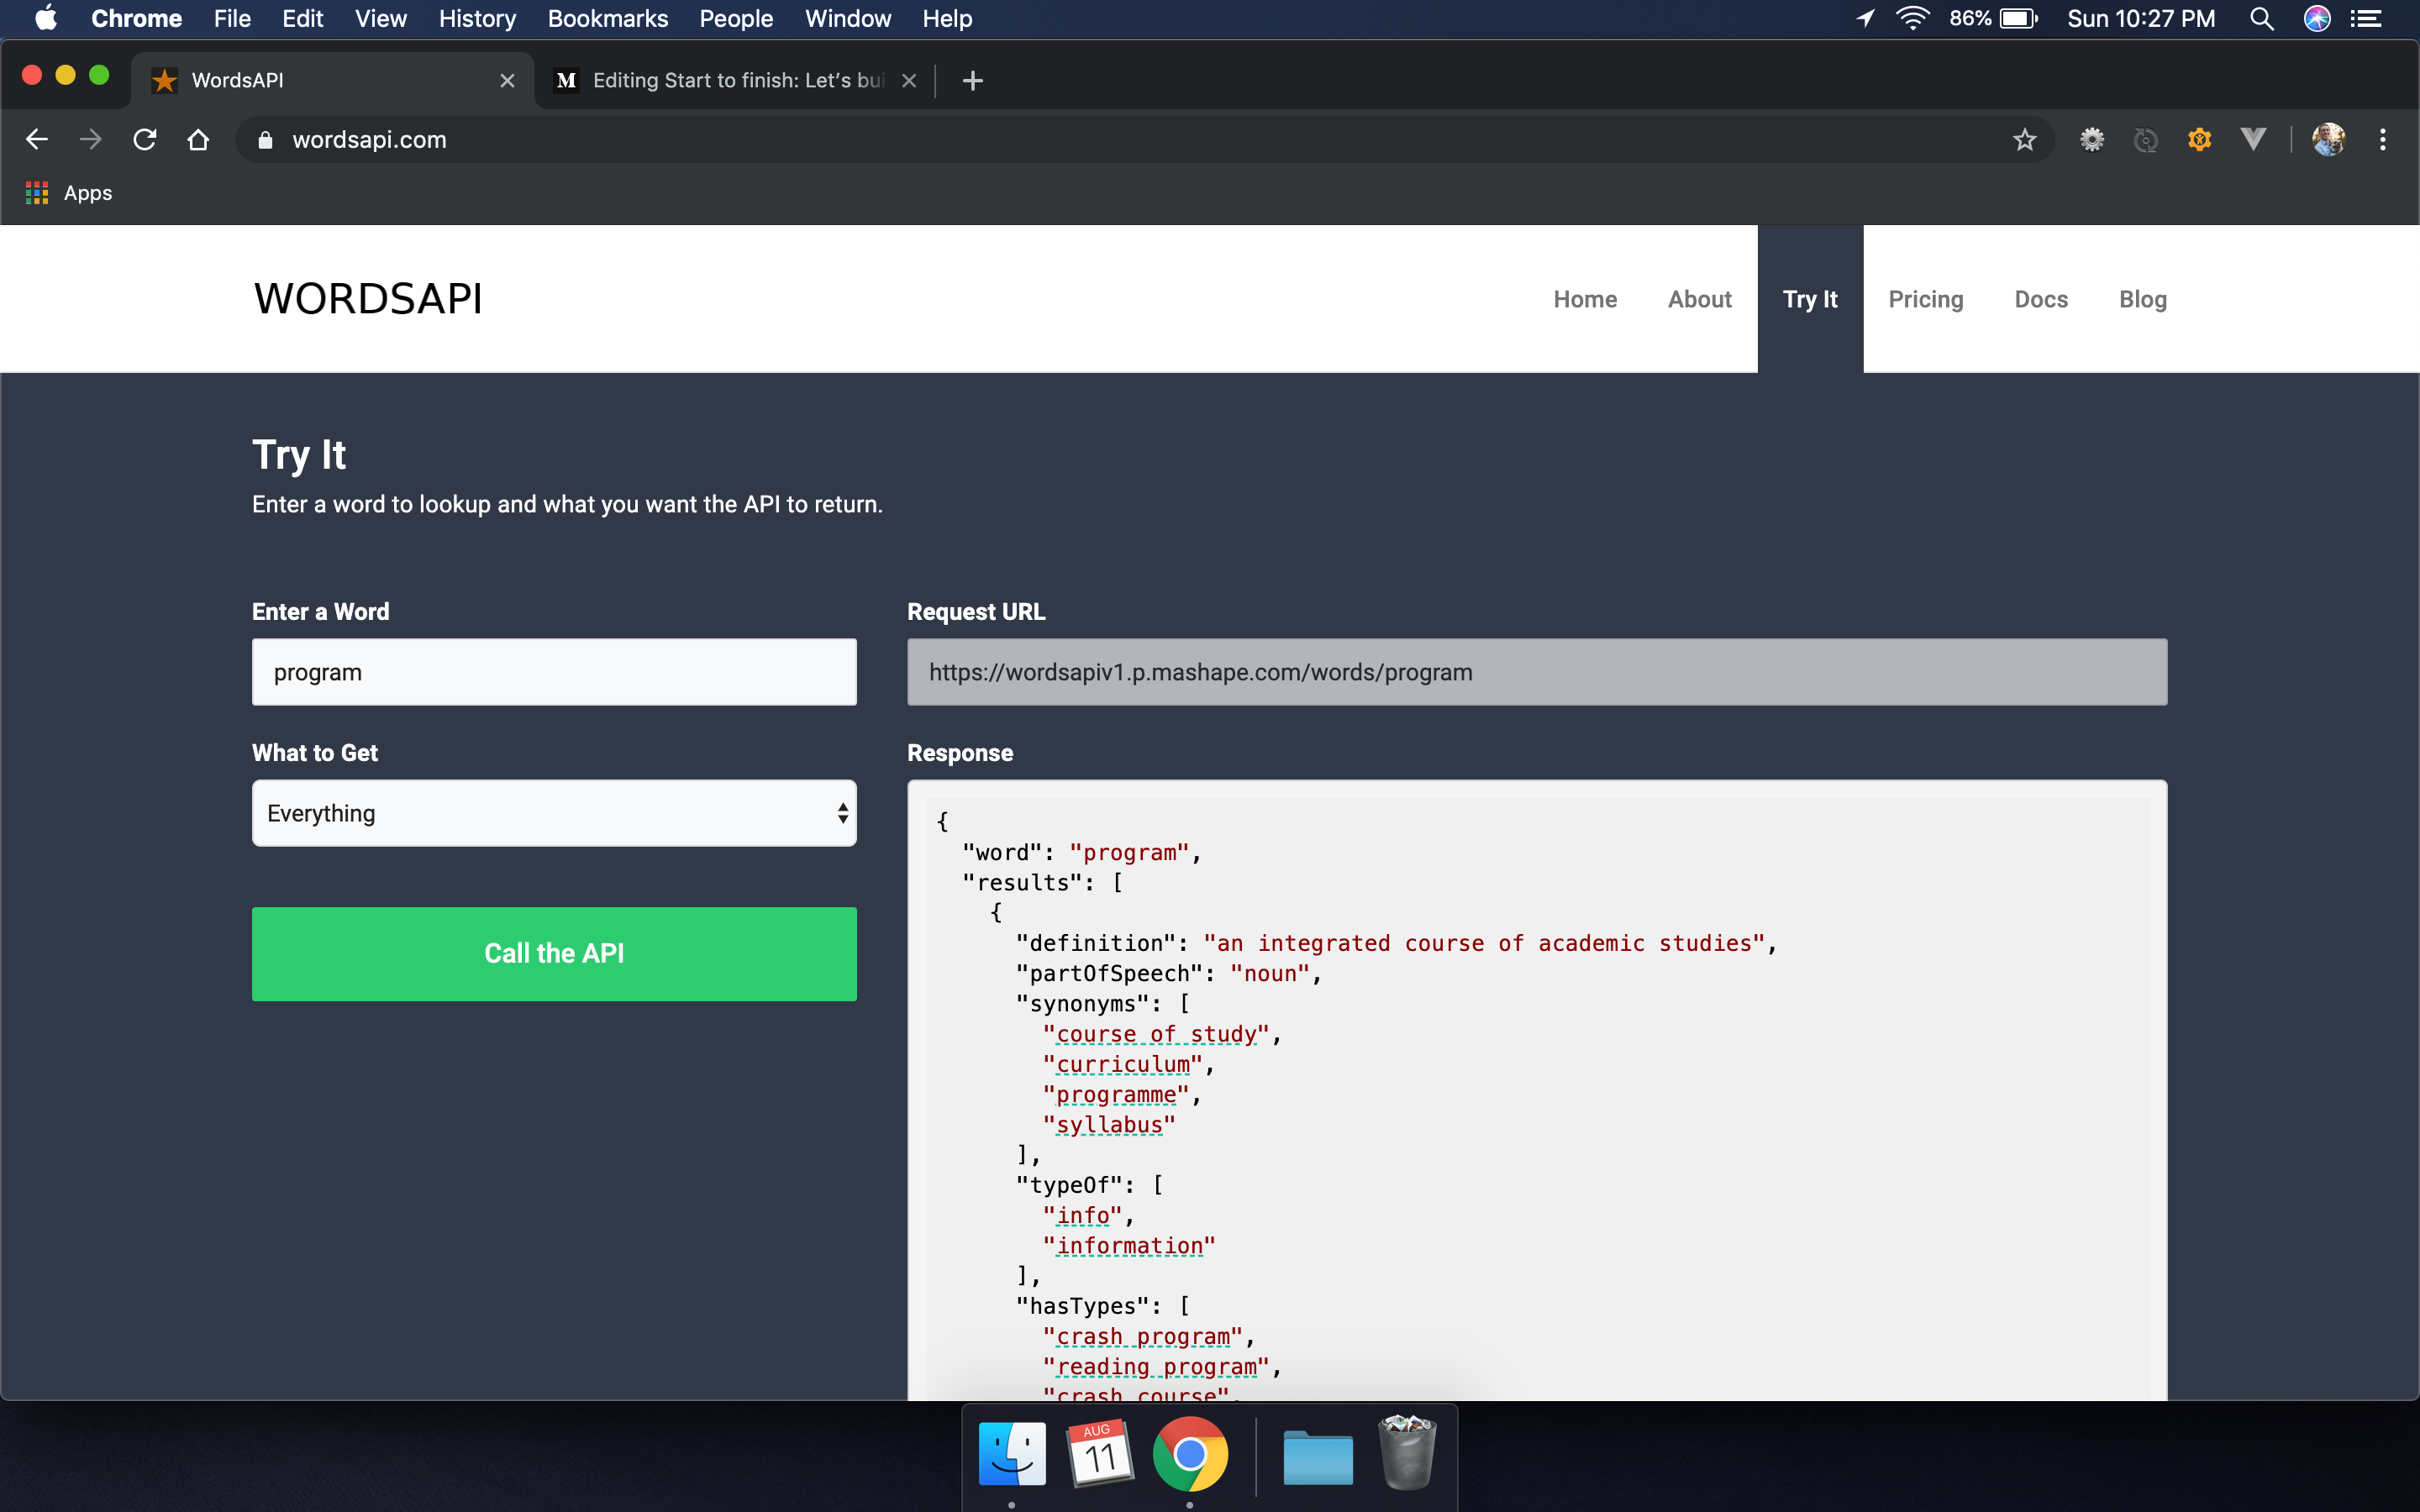Click the "reading program" entry in response
The image size is (2420, 1512).
pos(1156,1367)
